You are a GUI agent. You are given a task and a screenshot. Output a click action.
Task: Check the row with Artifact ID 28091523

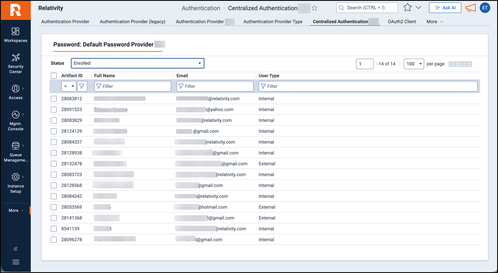(54, 110)
